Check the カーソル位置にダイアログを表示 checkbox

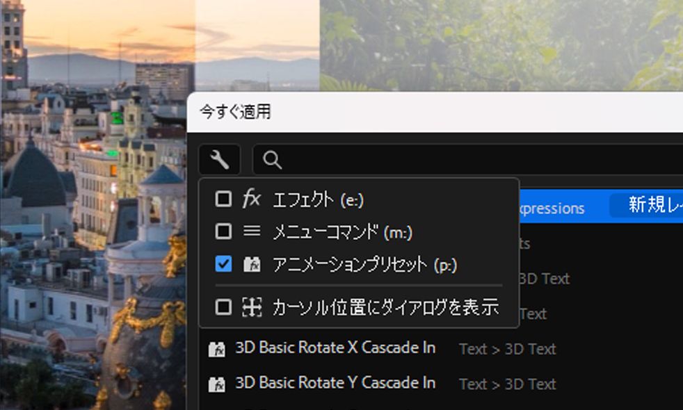223,307
